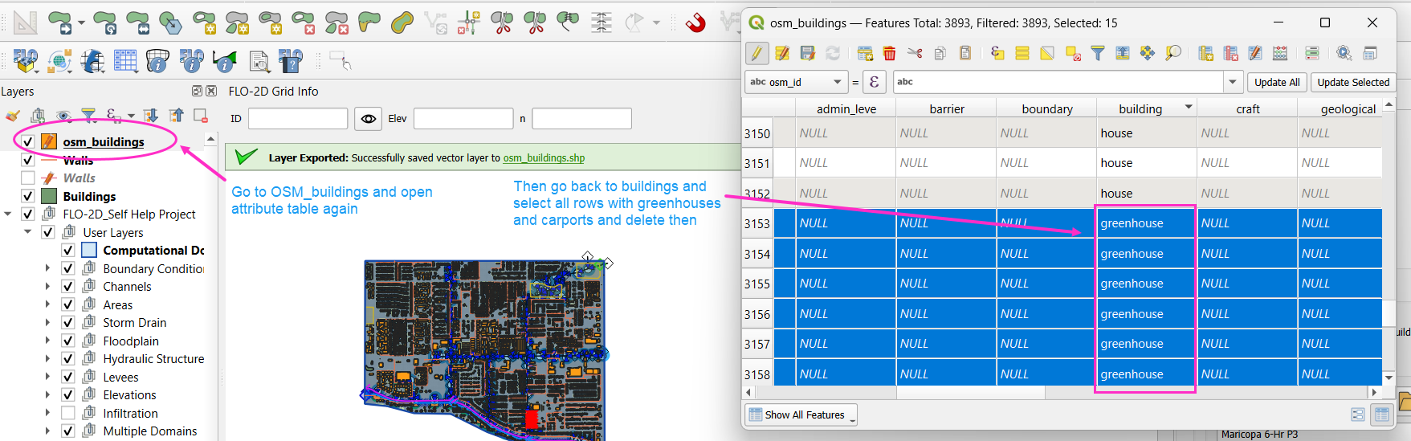Screen dimensions: 1411x441
Task: Click the funnel filter icon in attribute table
Action: point(1097,53)
